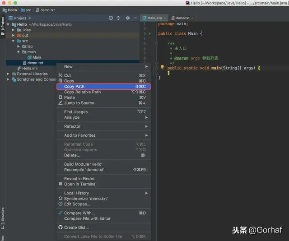Expand External Libraries node
This screenshot has height=241, width=289.
[8, 74]
